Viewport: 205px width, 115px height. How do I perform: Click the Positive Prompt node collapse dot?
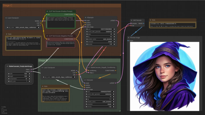point(47,11)
